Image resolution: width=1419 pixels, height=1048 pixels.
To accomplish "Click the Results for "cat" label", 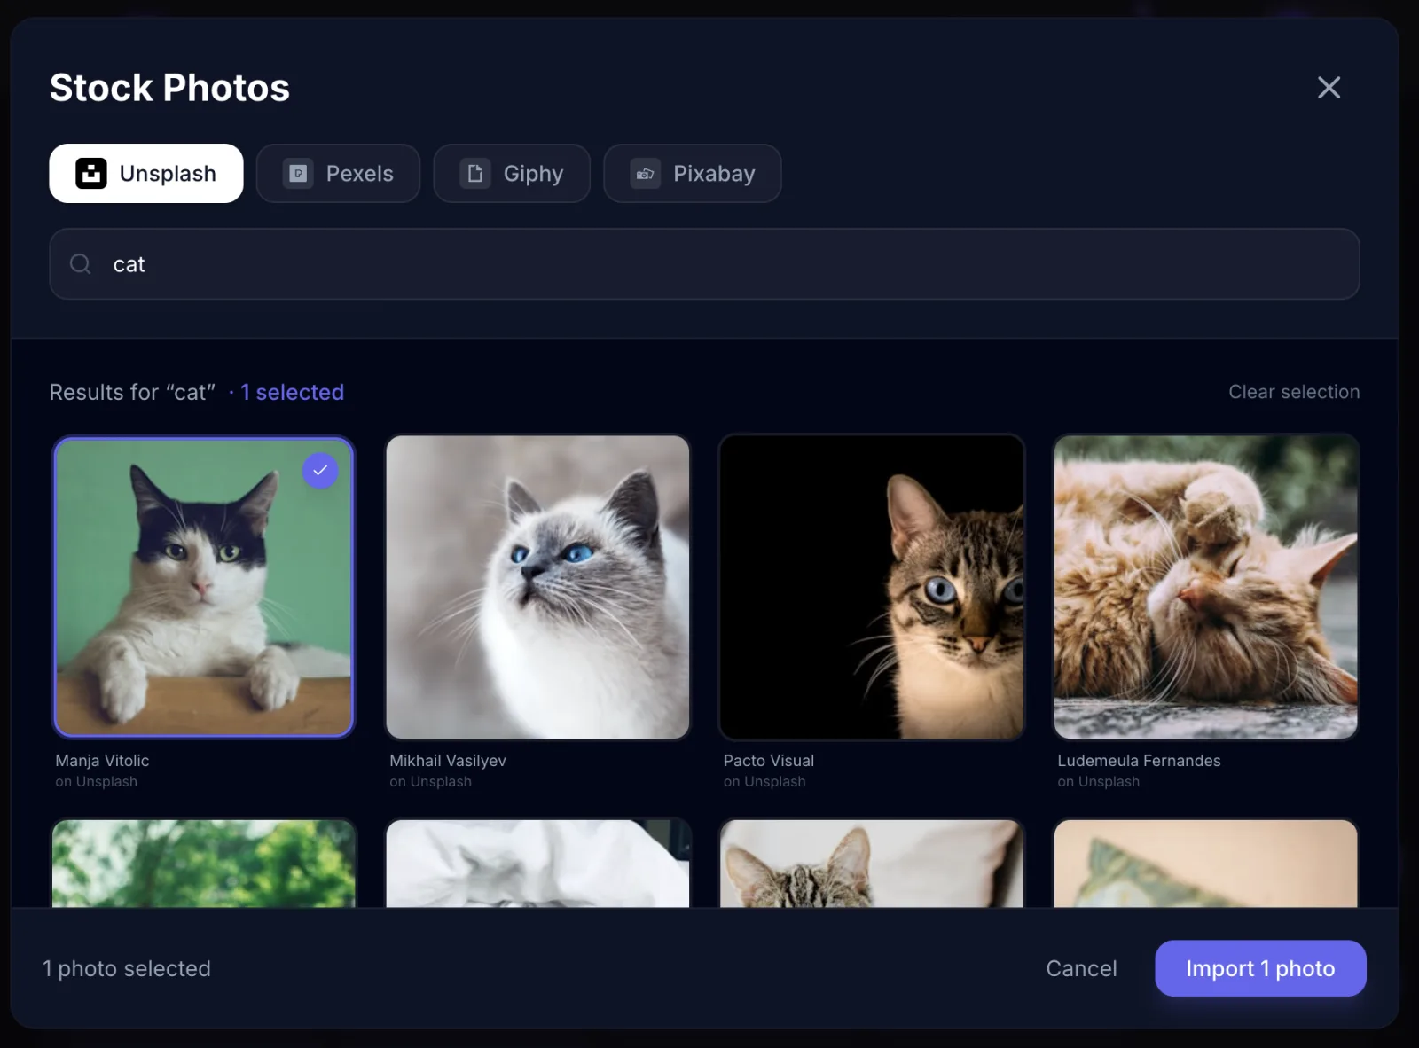I will click(x=132, y=392).
